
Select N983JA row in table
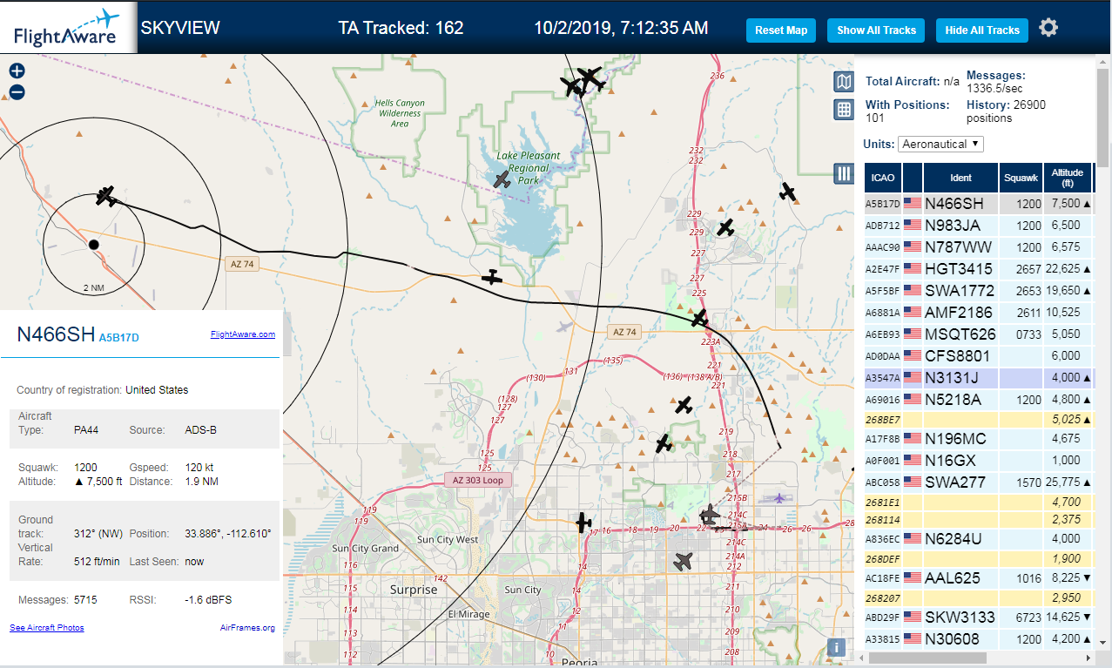tap(979, 226)
